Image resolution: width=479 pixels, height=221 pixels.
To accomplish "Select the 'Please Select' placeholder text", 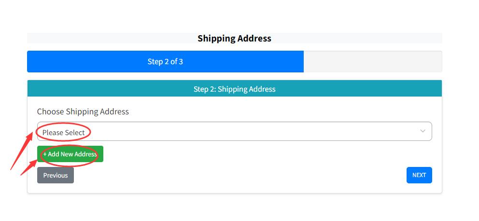I will click(x=63, y=133).
